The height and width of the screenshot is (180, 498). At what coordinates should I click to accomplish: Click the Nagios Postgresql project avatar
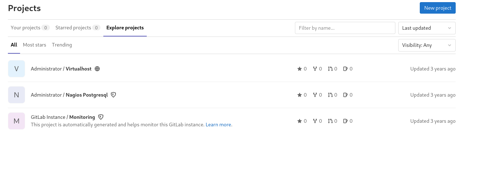pyautogui.click(x=17, y=95)
